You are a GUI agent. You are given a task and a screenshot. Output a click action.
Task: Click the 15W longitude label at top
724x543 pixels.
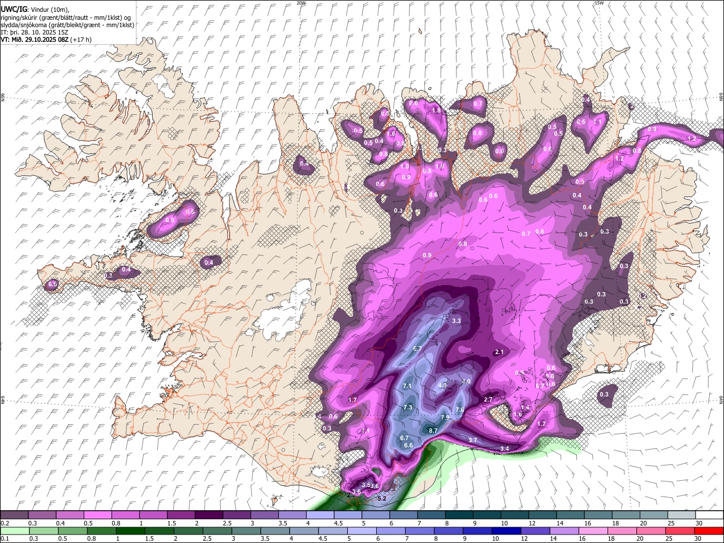pyautogui.click(x=599, y=3)
